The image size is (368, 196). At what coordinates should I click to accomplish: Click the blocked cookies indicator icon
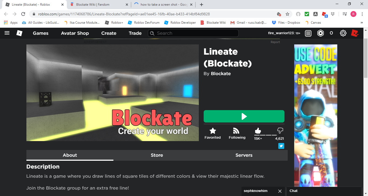279,14
